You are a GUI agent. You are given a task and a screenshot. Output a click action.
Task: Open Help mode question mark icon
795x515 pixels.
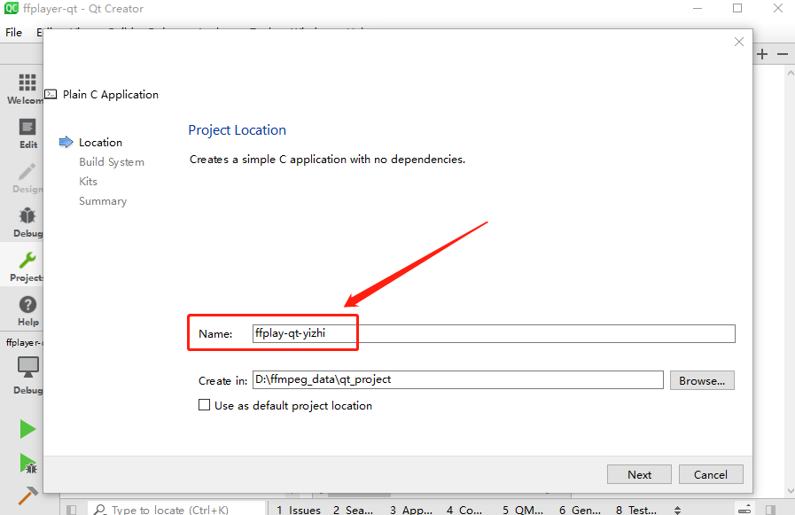pos(27,305)
